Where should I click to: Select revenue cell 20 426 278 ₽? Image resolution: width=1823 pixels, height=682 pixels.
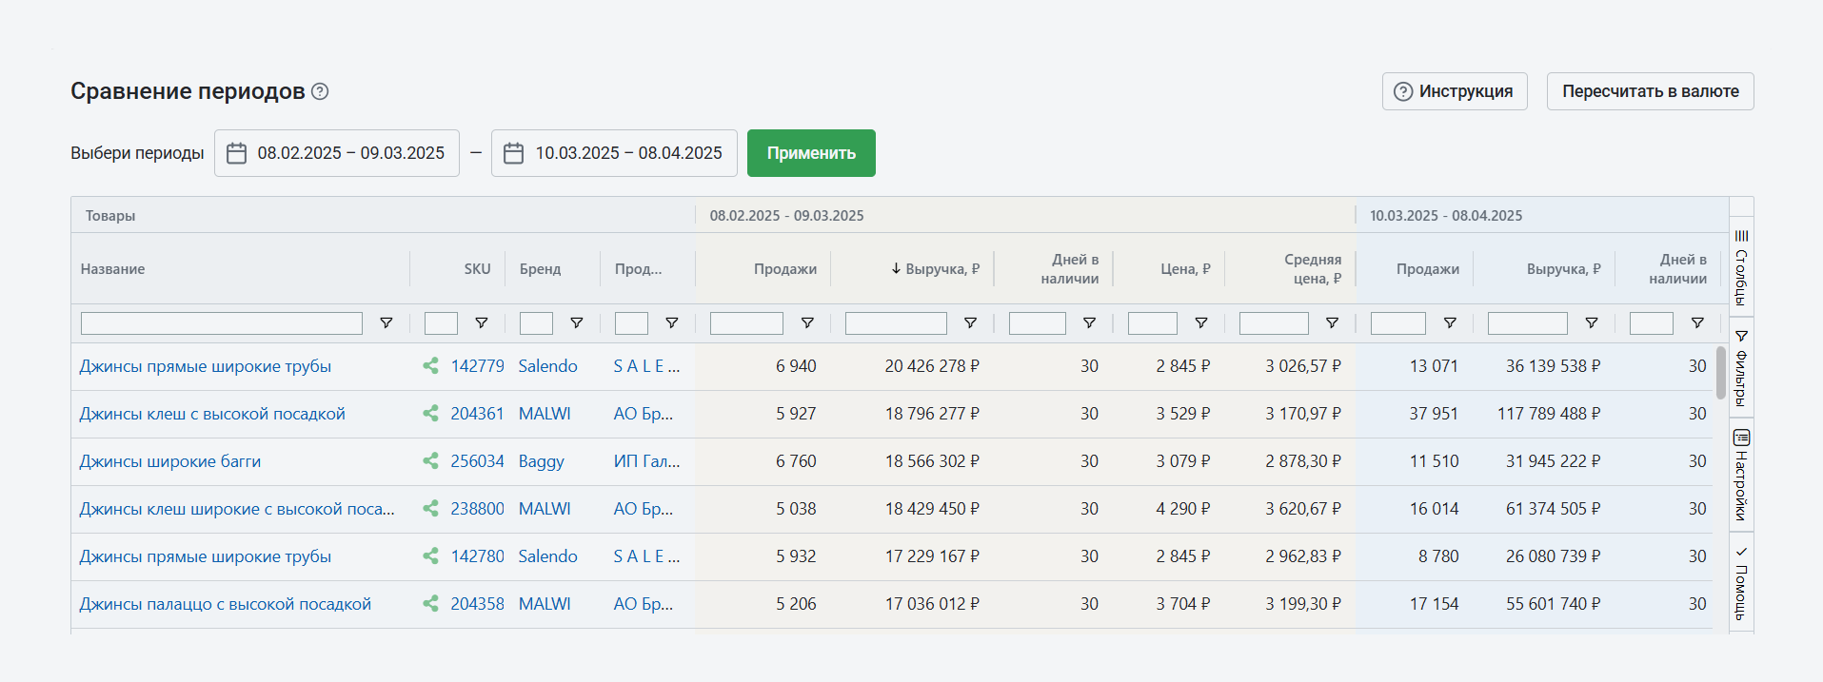(932, 366)
